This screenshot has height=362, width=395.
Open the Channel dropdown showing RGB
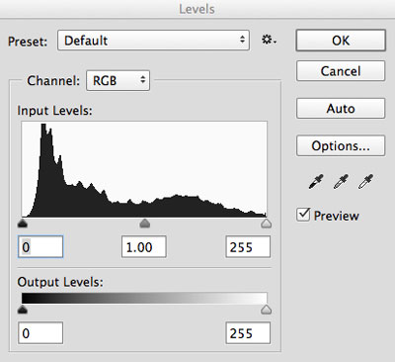pyautogui.click(x=118, y=80)
